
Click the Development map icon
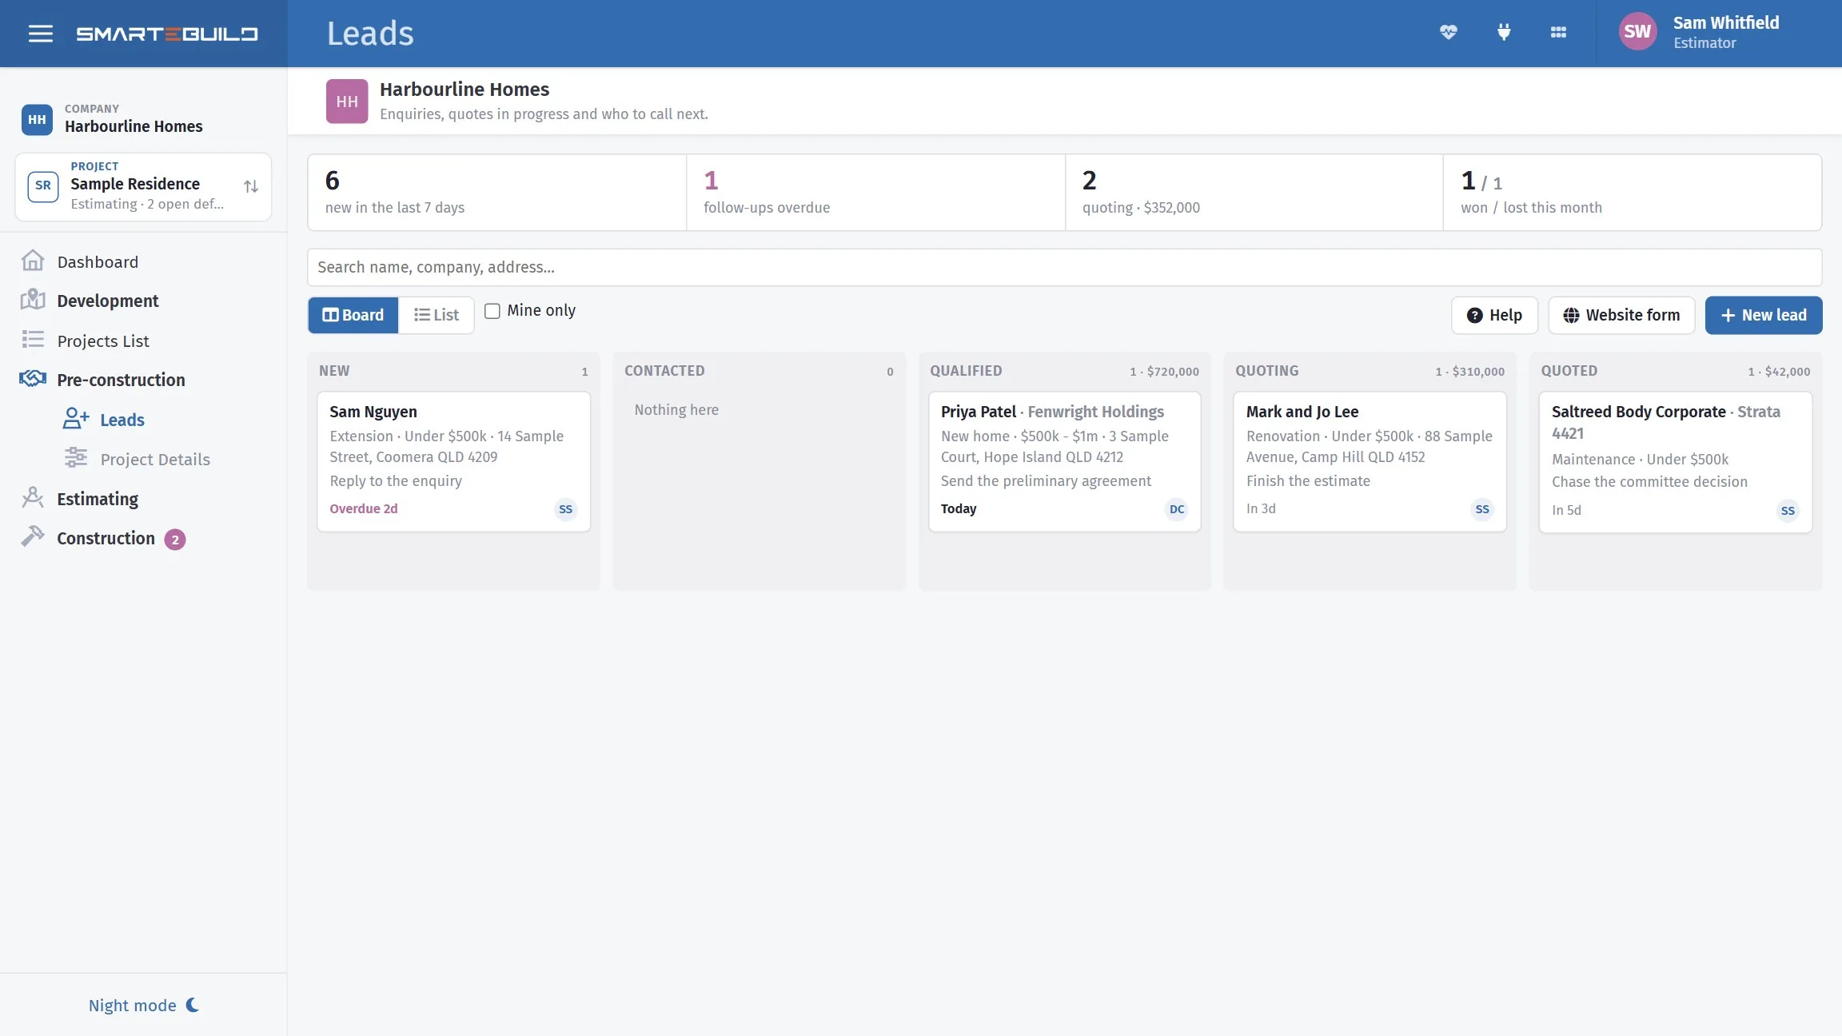(33, 301)
